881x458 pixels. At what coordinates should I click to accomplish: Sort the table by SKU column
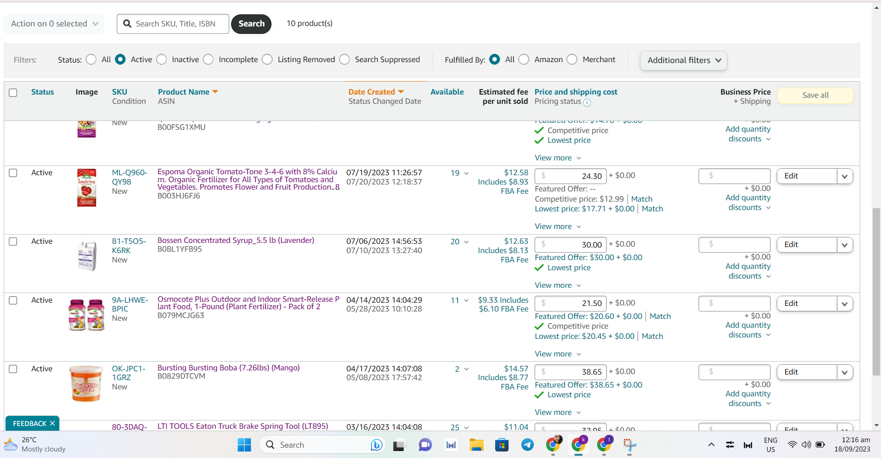(x=120, y=92)
